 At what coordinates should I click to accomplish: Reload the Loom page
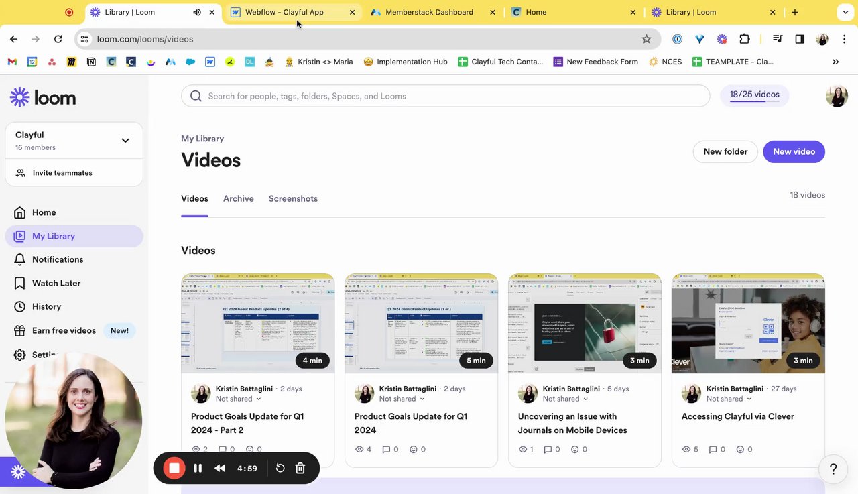[x=58, y=39]
